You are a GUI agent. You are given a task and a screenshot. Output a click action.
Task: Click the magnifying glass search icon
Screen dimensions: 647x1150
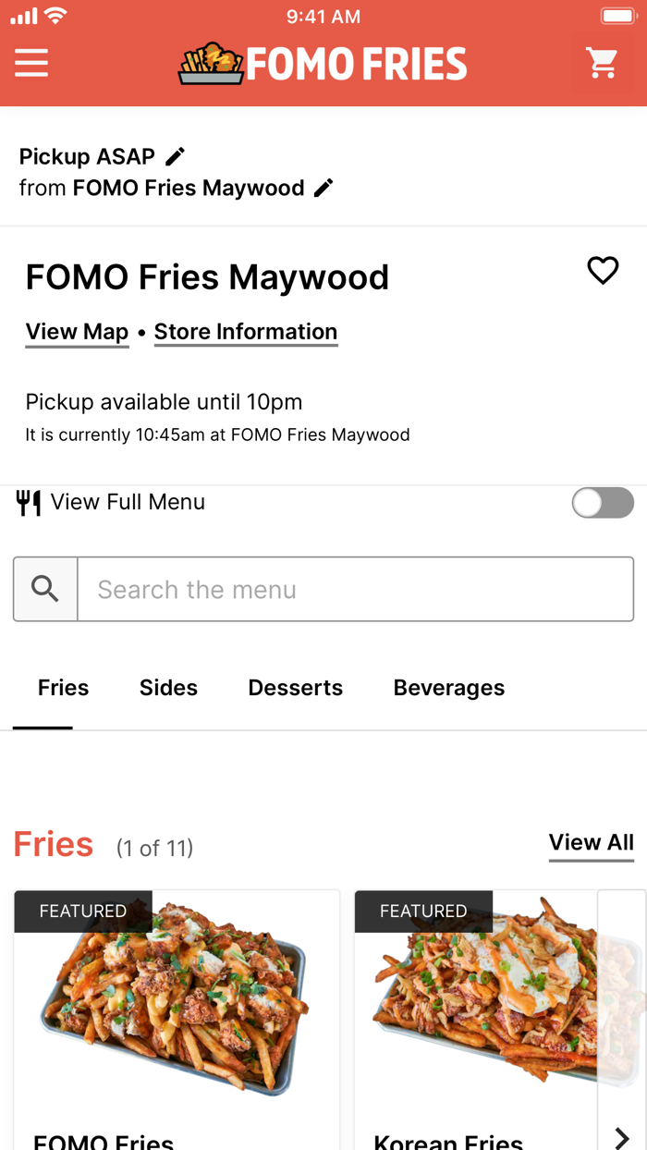point(44,589)
